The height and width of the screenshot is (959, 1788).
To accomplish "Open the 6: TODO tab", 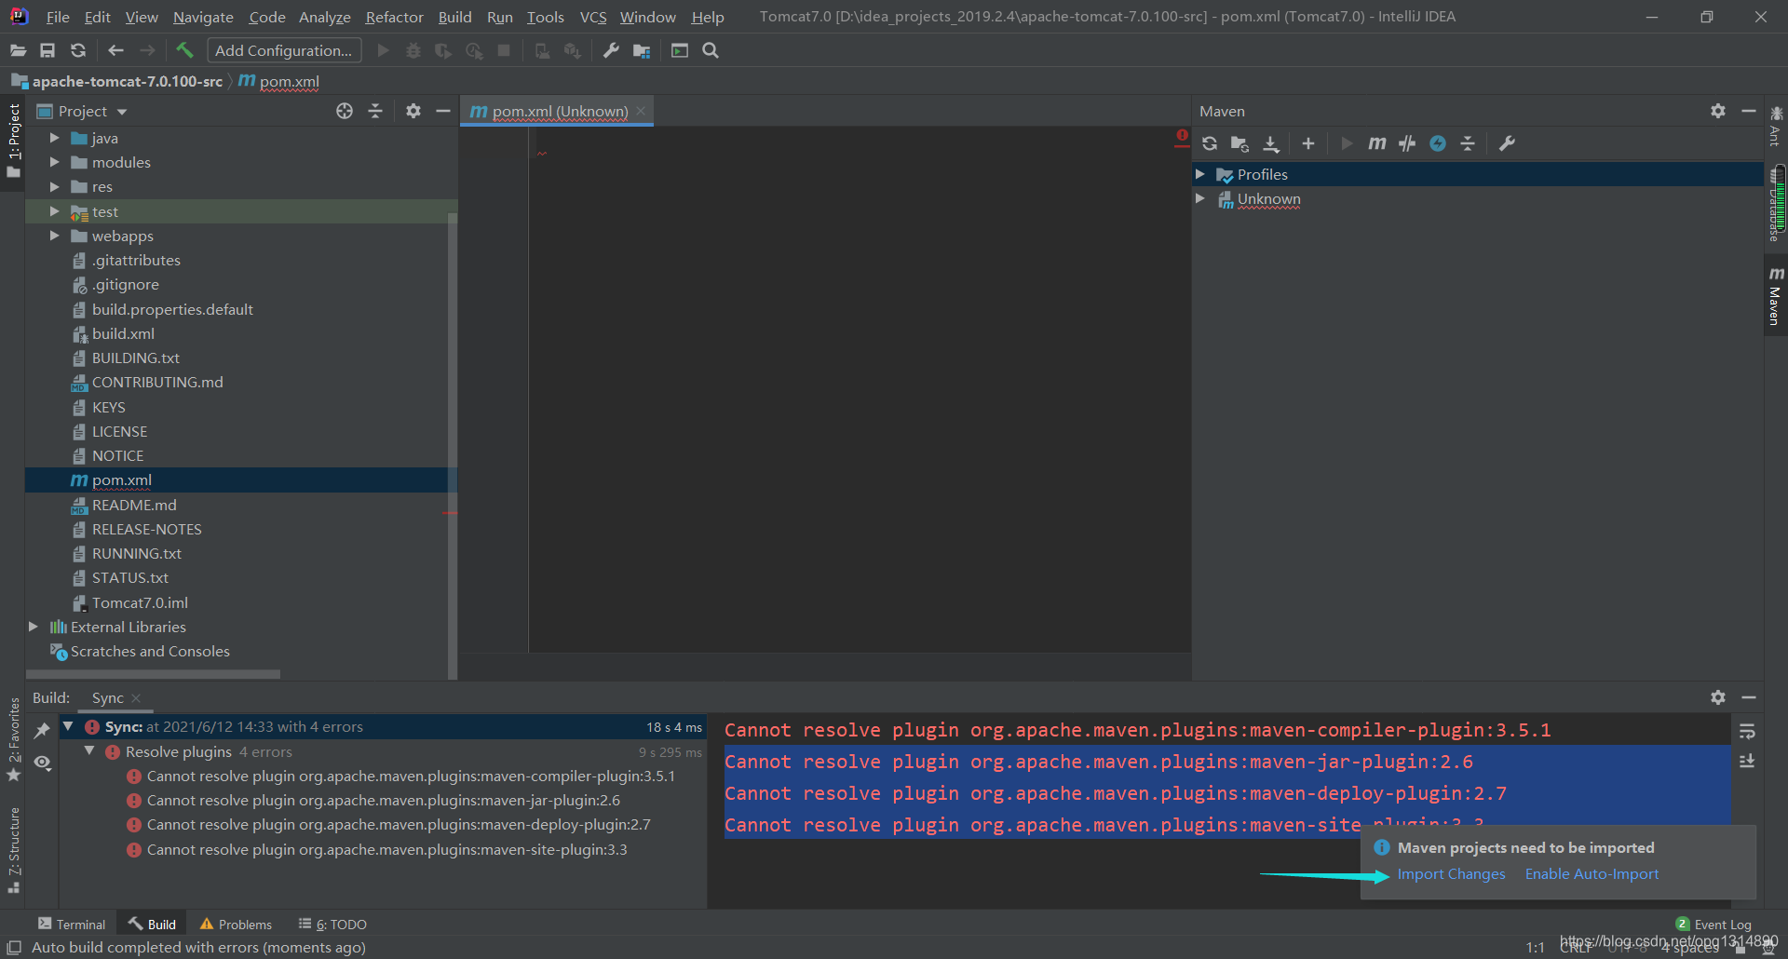I will (332, 924).
